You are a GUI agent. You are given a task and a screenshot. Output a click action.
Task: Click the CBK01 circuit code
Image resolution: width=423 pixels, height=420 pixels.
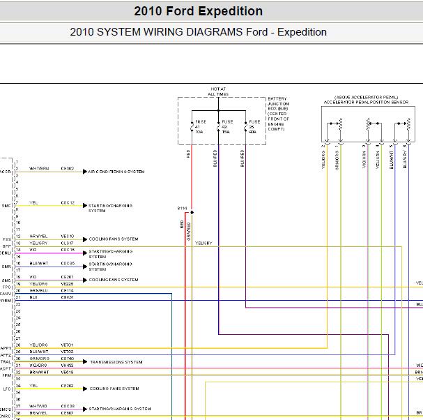click(67, 297)
